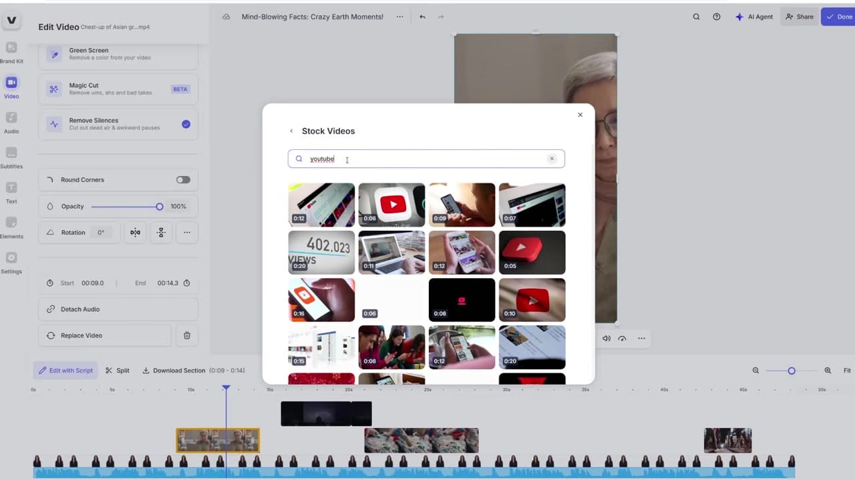Flip the video horizontally
Image resolution: width=855 pixels, height=480 pixels.
(136, 233)
